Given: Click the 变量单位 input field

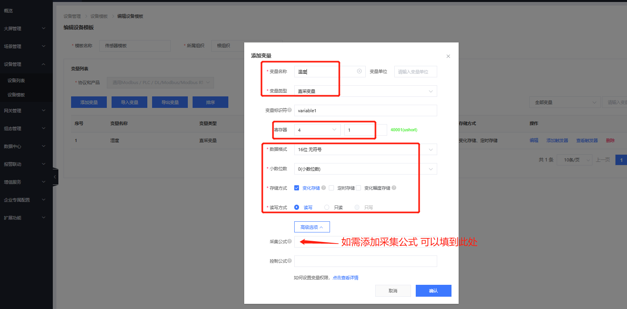Looking at the screenshot, I should (415, 72).
